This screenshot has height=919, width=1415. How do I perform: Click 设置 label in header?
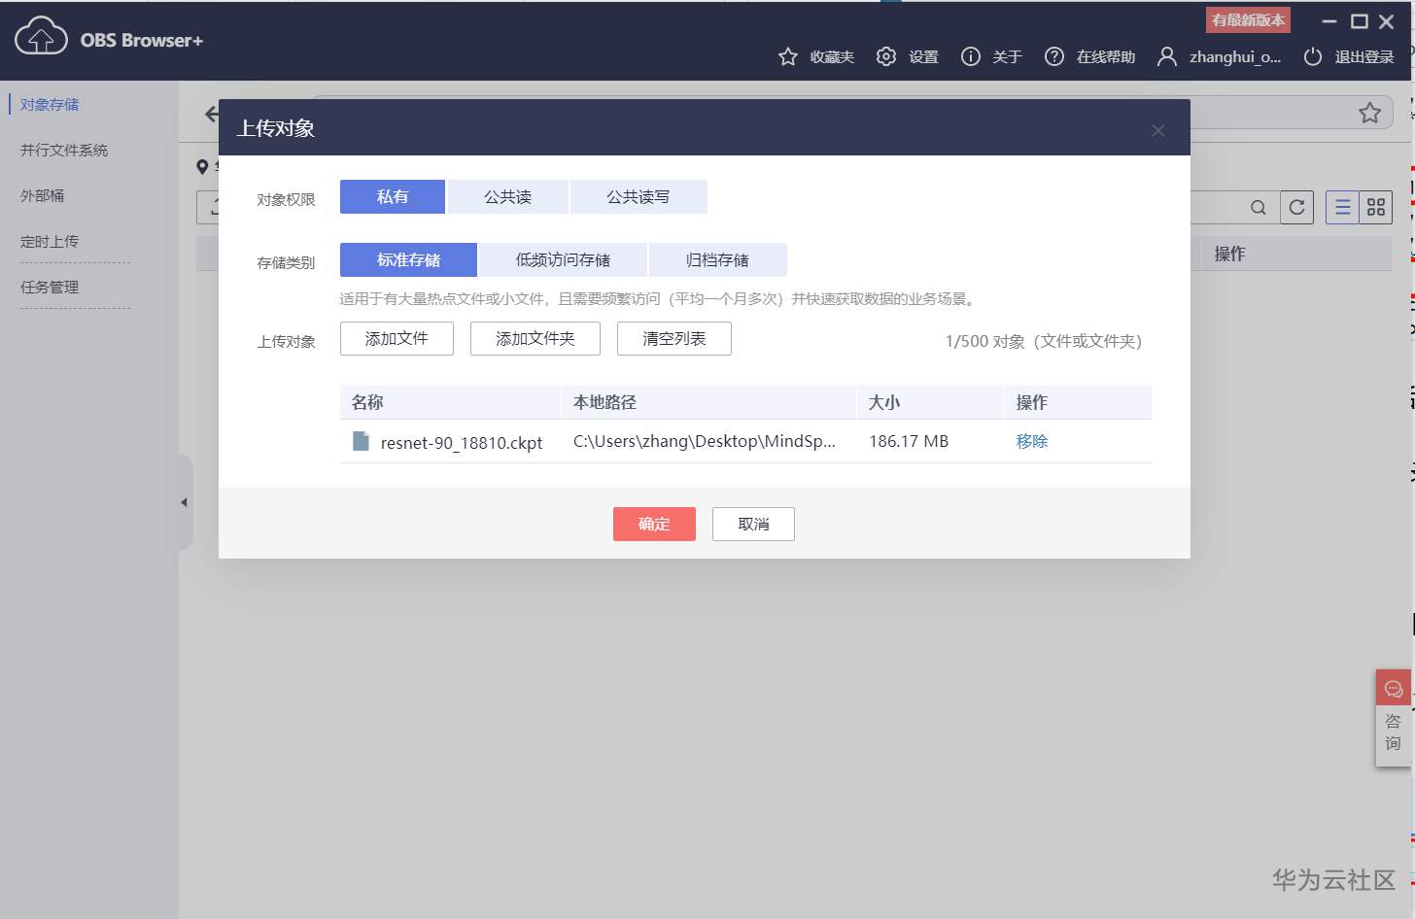click(923, 56)
